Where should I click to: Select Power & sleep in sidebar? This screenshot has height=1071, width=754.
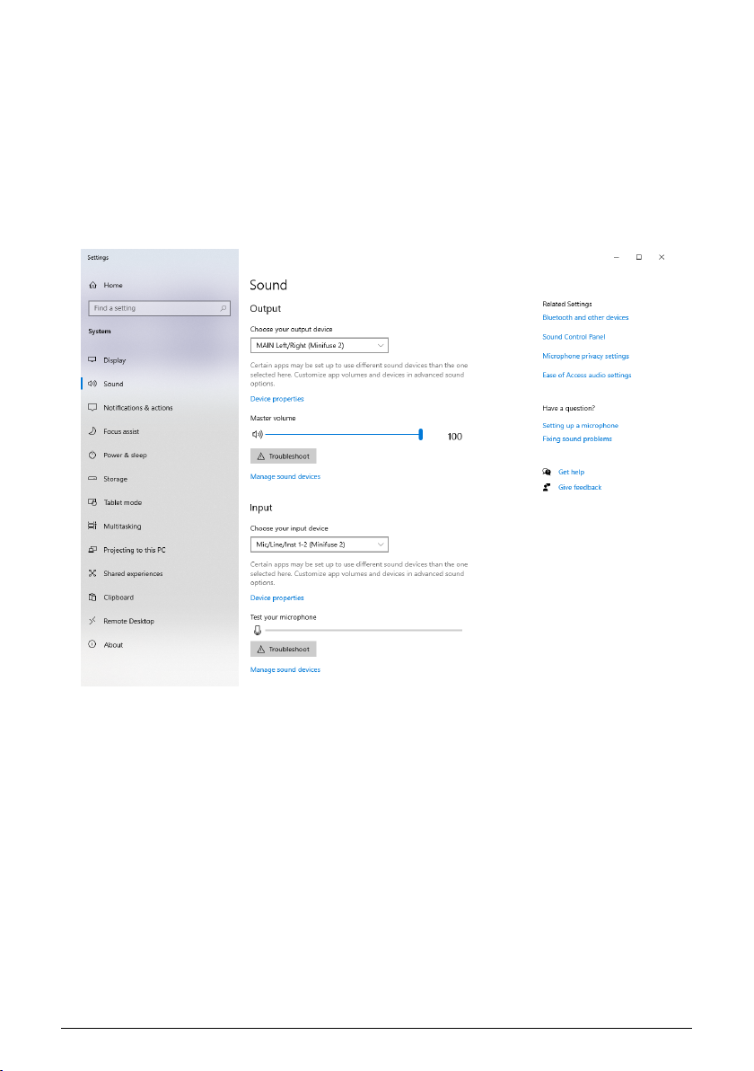(125, 455)
